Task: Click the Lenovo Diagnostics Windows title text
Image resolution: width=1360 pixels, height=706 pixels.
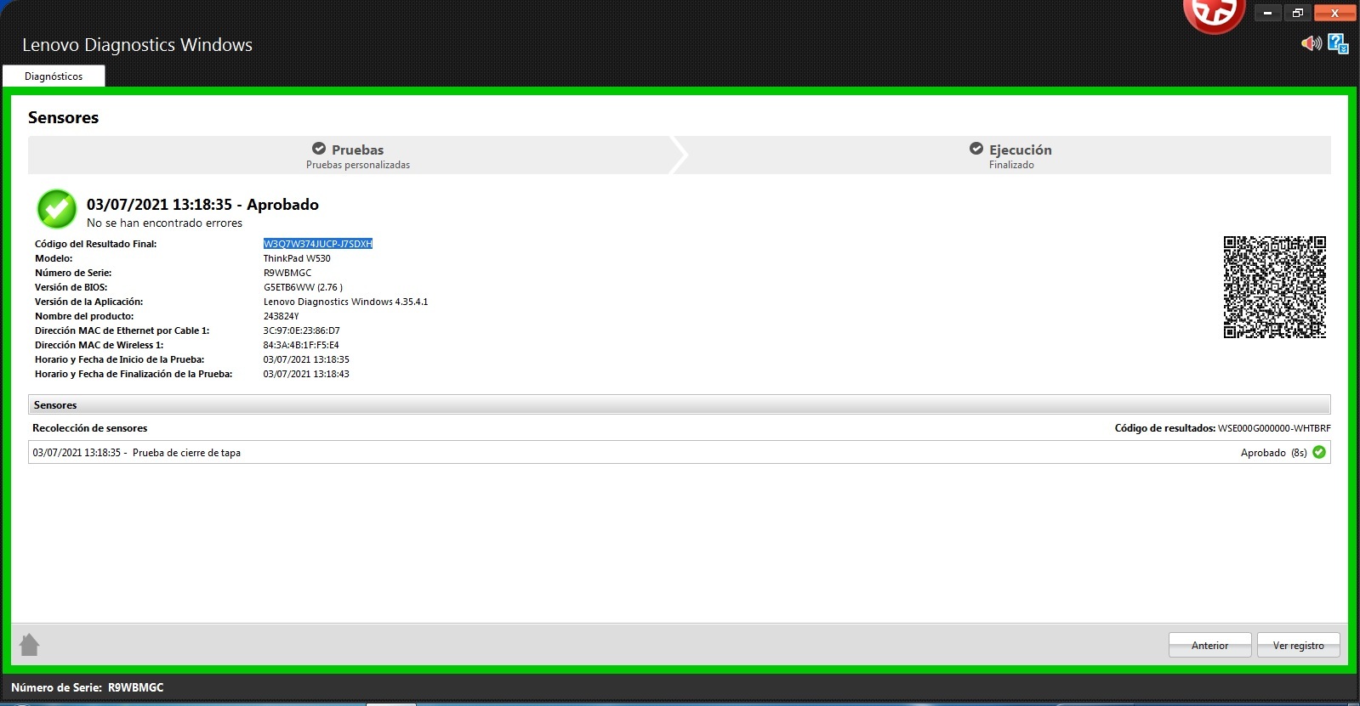Action: (x=137, y=45)
